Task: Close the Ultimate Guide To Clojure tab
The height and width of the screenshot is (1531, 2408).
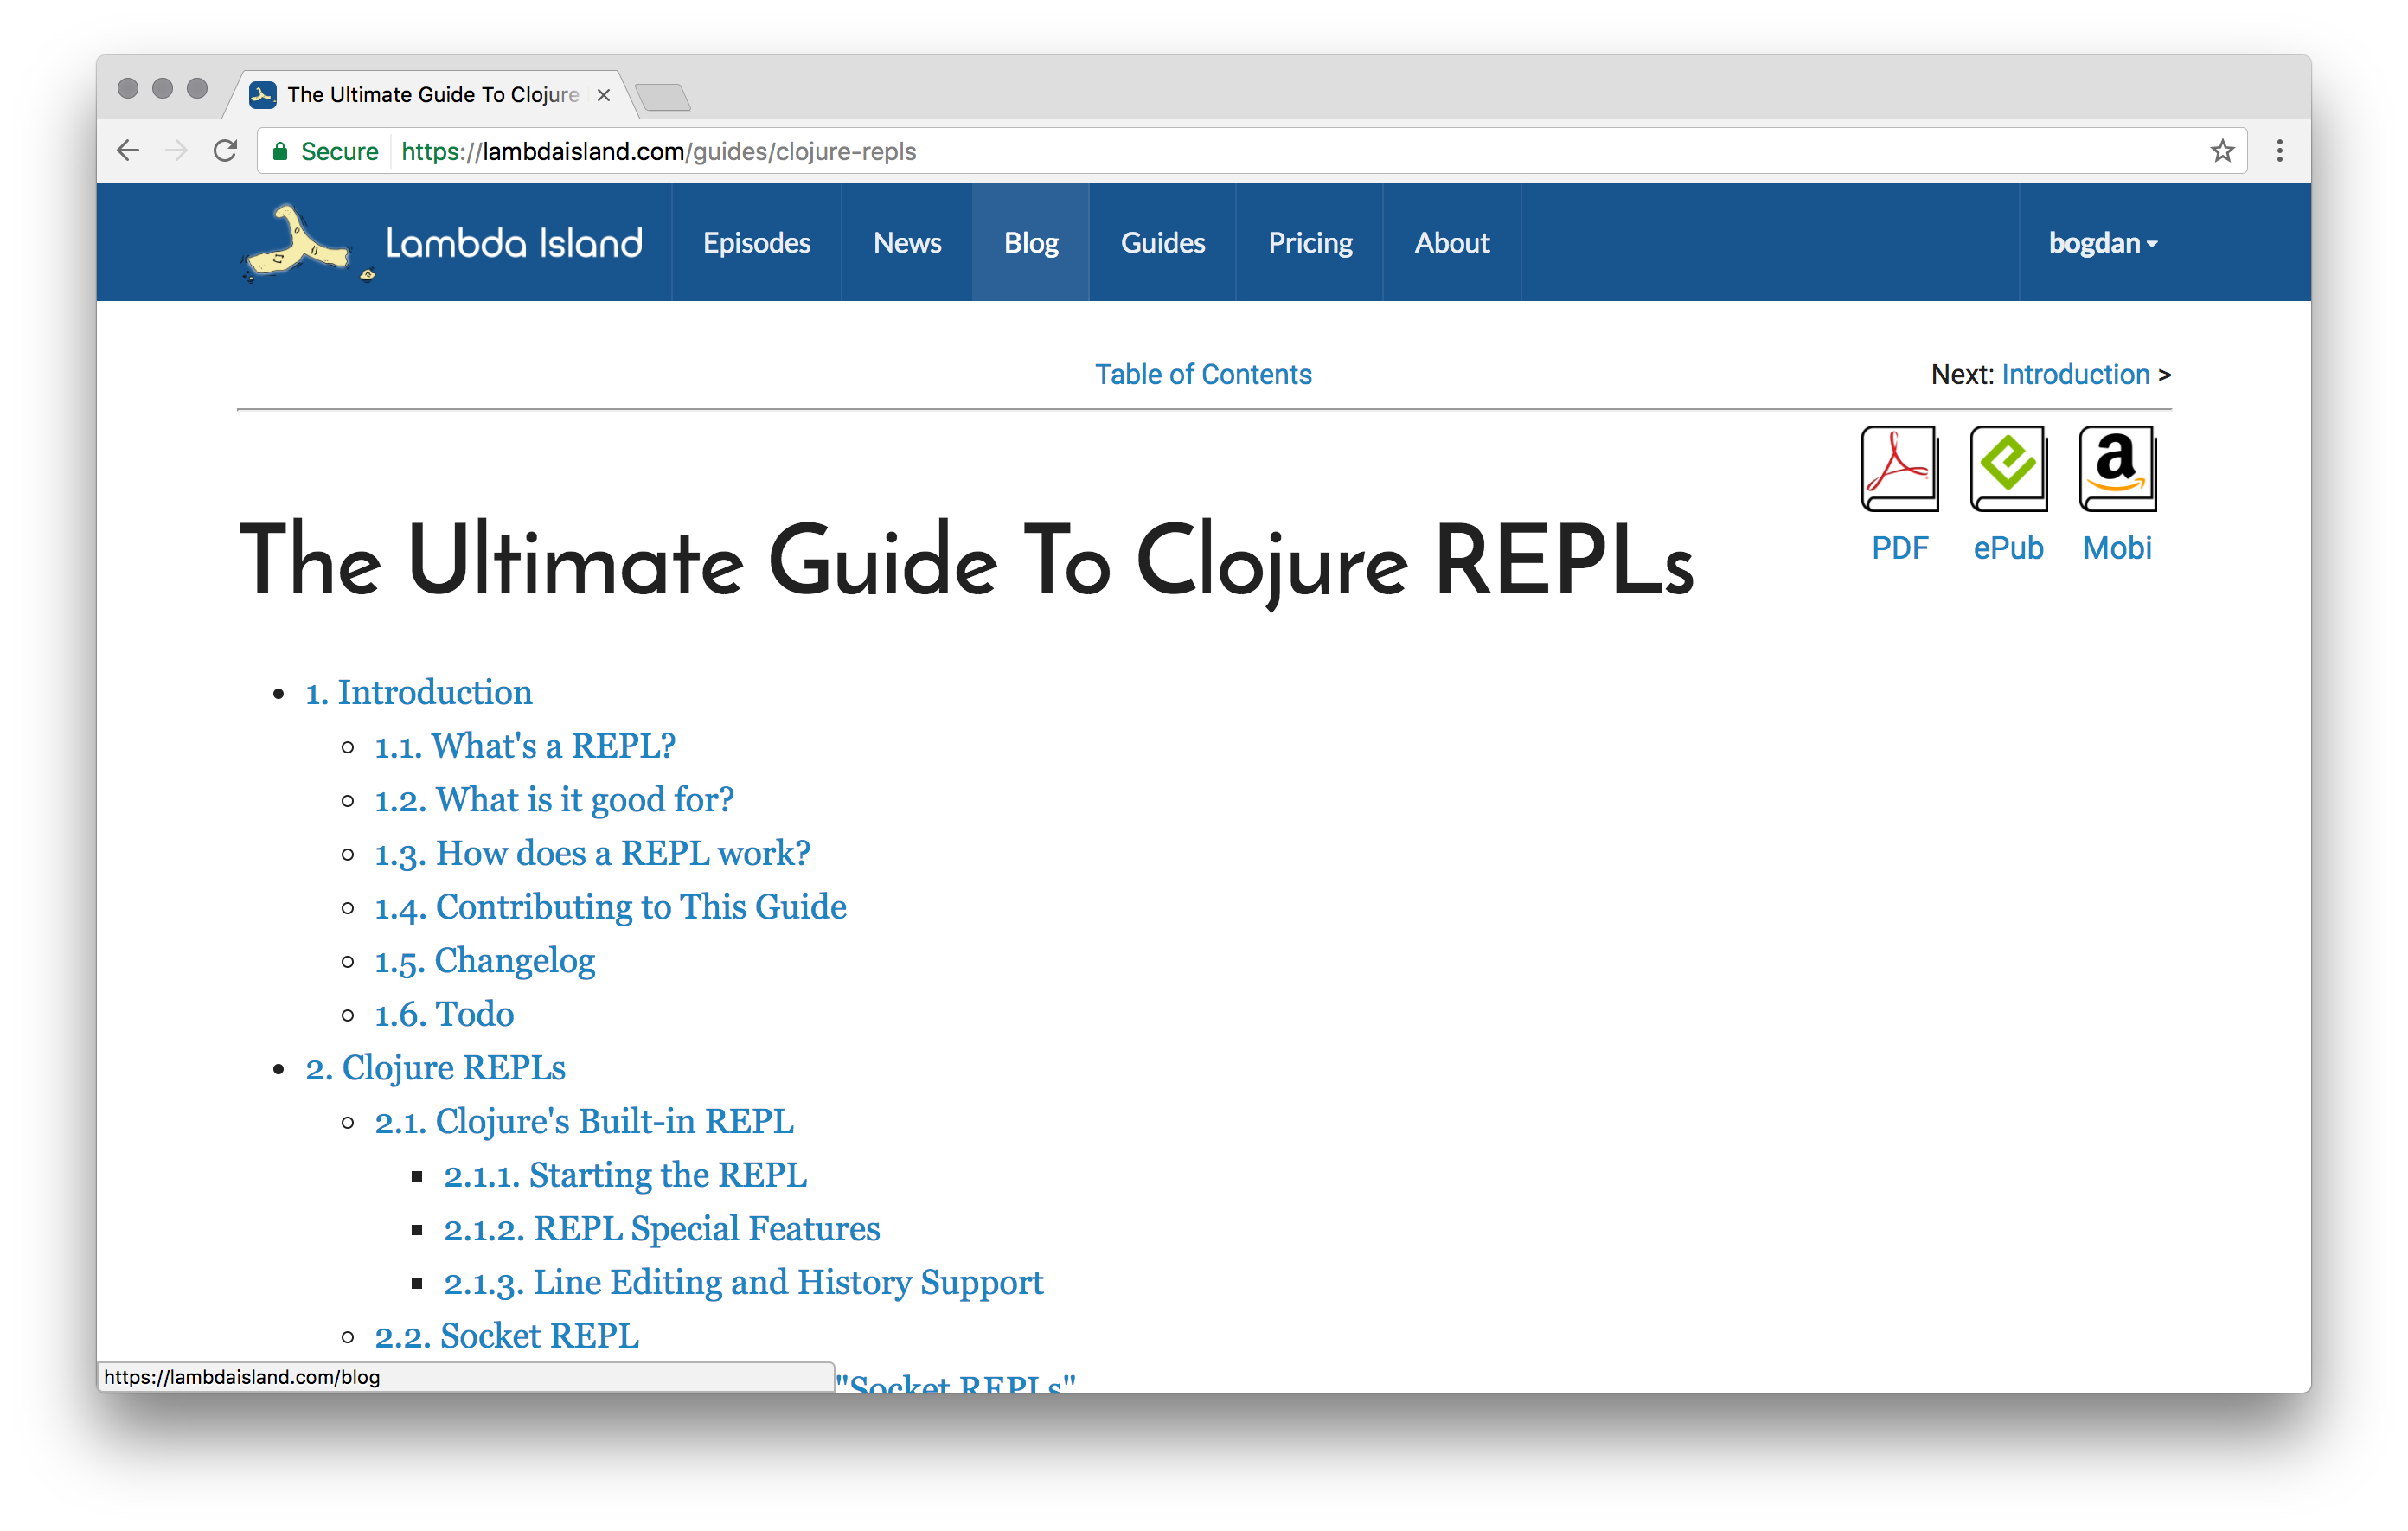Action: point(603,95)
